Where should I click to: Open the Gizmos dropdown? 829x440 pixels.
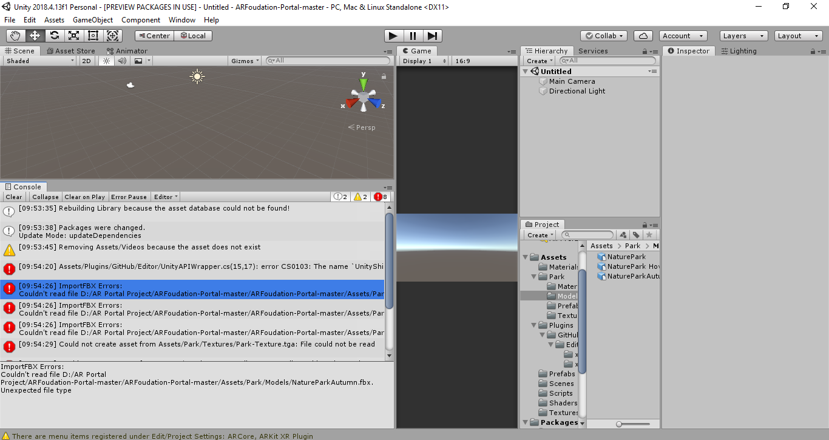click(245, 61)
